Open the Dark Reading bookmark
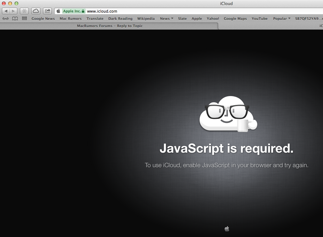This screenshot has width=323, height=237. [x=120, y=19]
